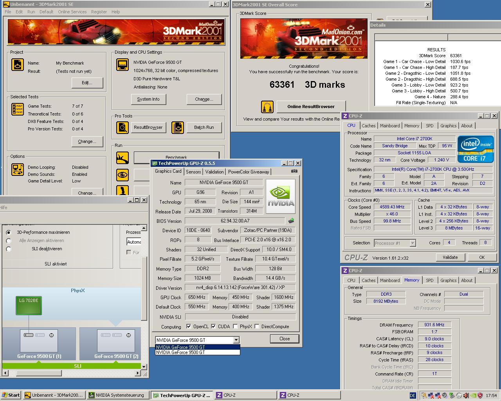Image resolution: width=501 pixels, height=401 pixels.
Task: Open the Prozessor Automa dropdown in NVIDIA panel
Action: click(x=133, y=242)
